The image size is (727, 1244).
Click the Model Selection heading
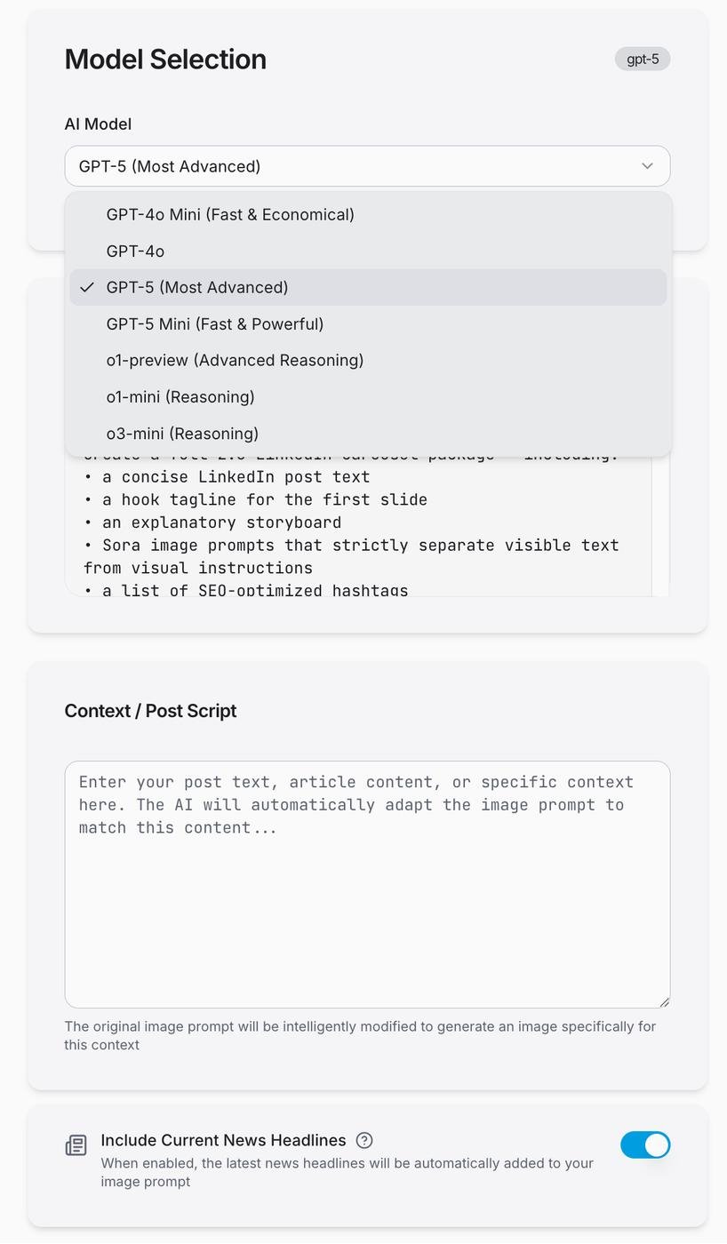(x=165, y=60)
